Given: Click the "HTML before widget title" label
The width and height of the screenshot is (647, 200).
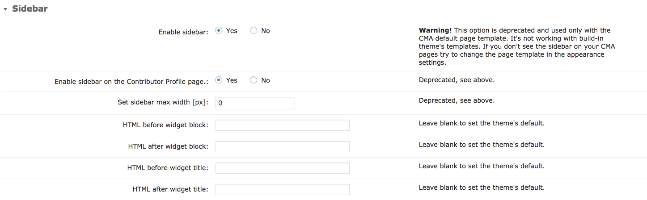Looking at the screenshot, I should pyautogui.click(x=168, y=168).
